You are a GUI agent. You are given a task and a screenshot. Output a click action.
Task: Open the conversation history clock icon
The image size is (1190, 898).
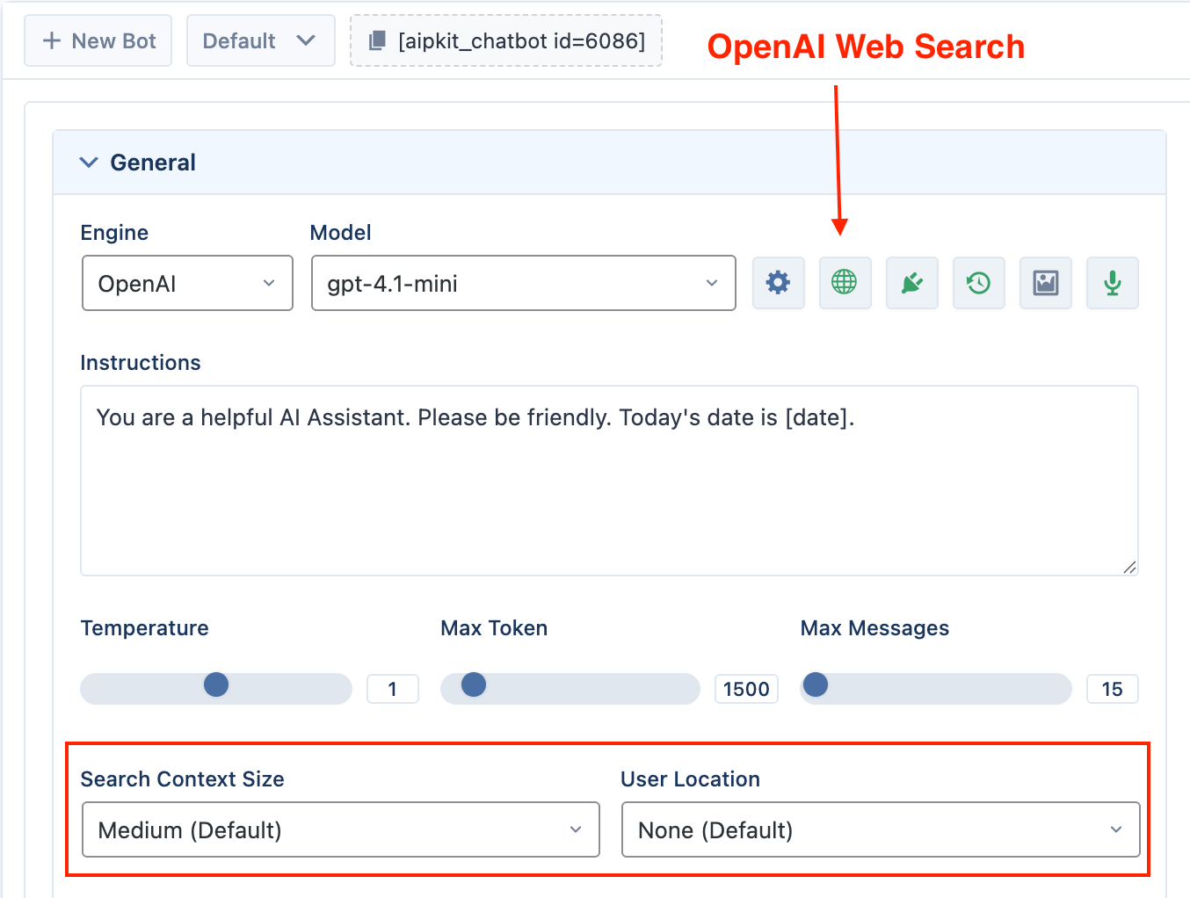point(979,283)
